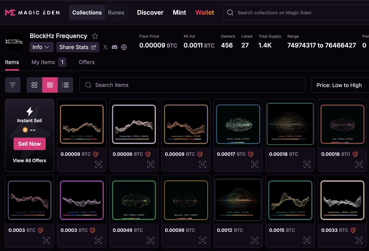Click the BlockHz Frequency collection title
This screenshot has height=251, width=369.
pos(58,36)
